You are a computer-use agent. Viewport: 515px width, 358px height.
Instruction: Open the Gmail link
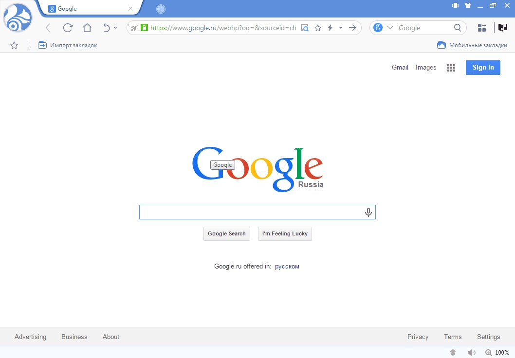tap(400, 67)
